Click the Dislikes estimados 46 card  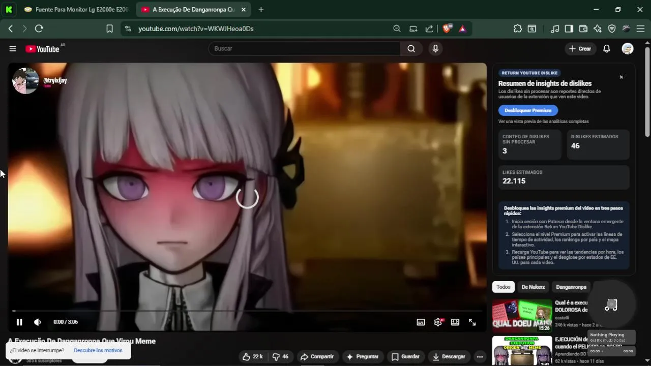coord(598,144)
